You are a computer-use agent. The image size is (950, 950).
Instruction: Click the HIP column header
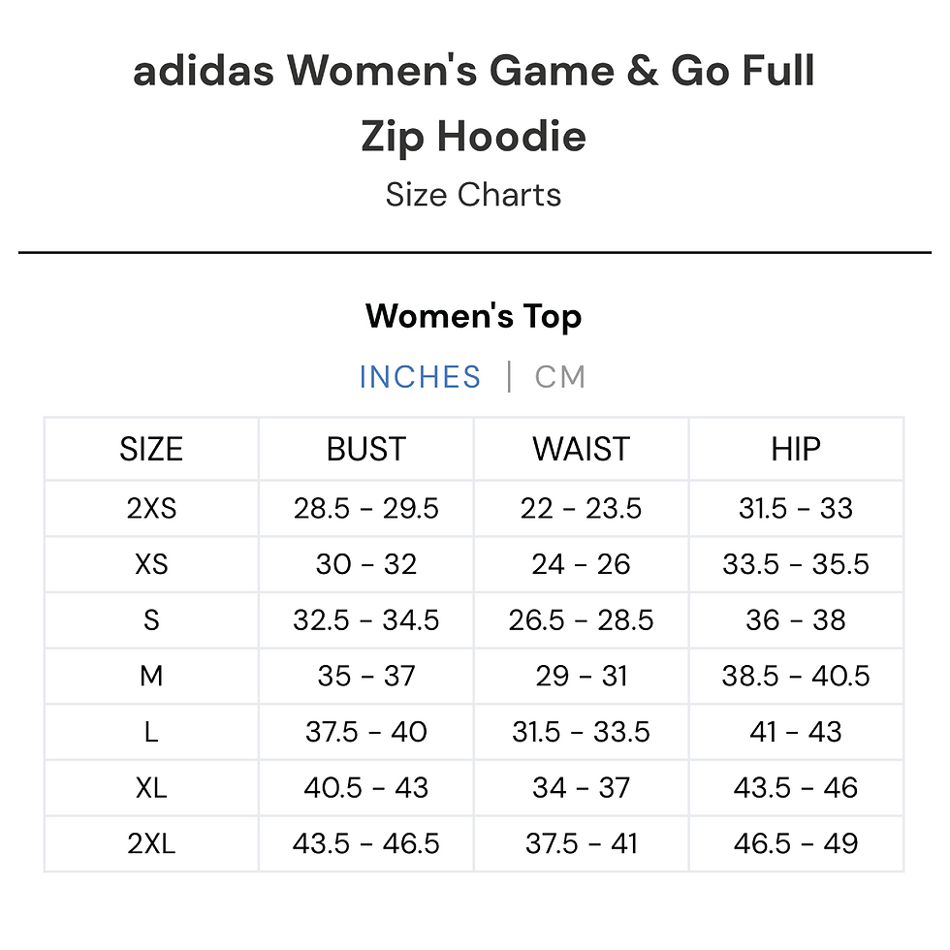(x=796, y=449)
